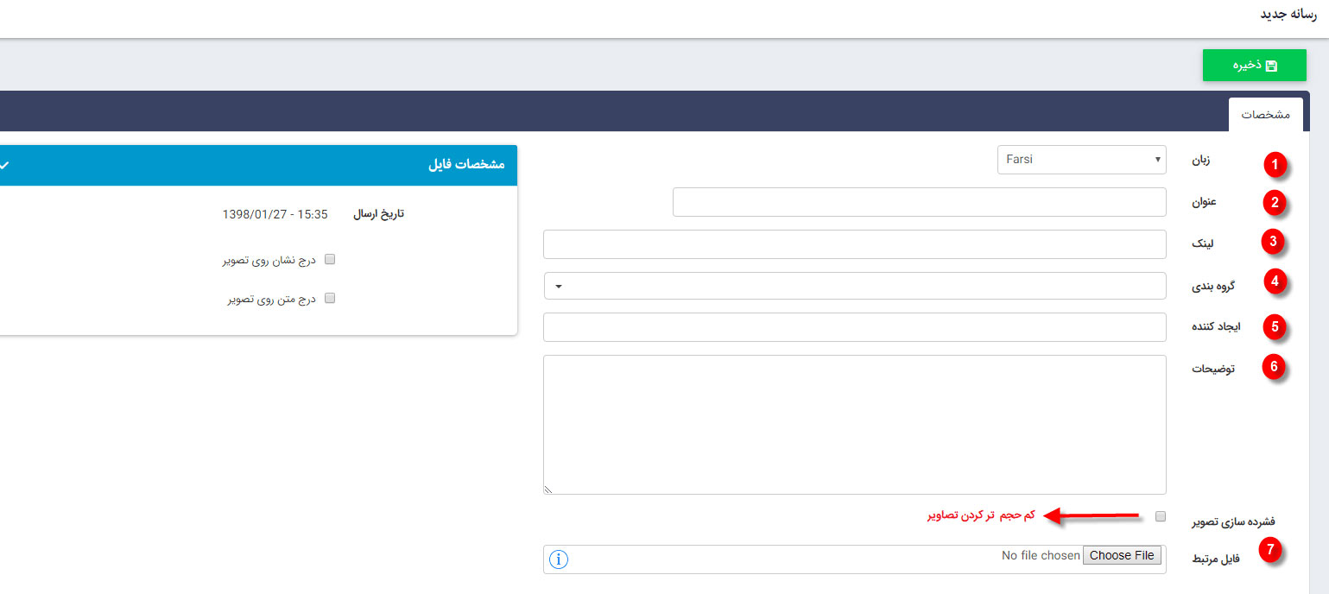Click the red number 4 badge beside گروه بندی
This screenshot has width=1329, height=594.
coord(1275,281)
